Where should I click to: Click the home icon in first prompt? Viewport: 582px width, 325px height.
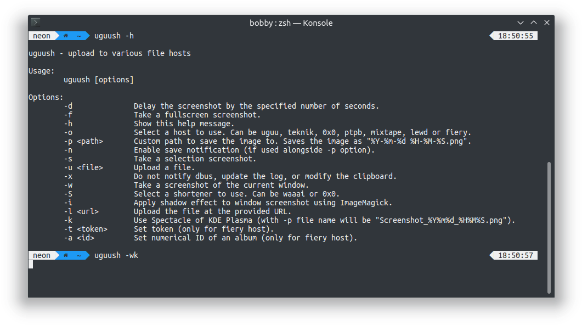[66, 36]
